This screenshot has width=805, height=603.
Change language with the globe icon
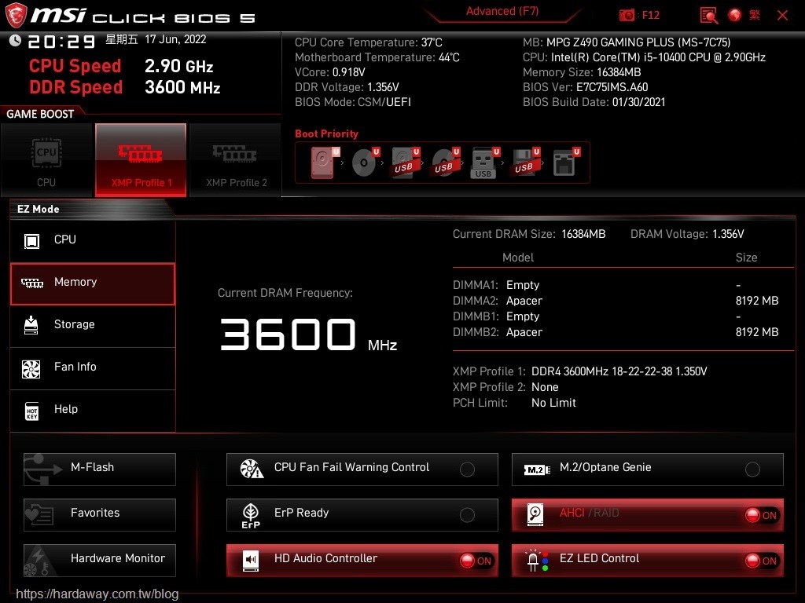(x=735, y=16)
